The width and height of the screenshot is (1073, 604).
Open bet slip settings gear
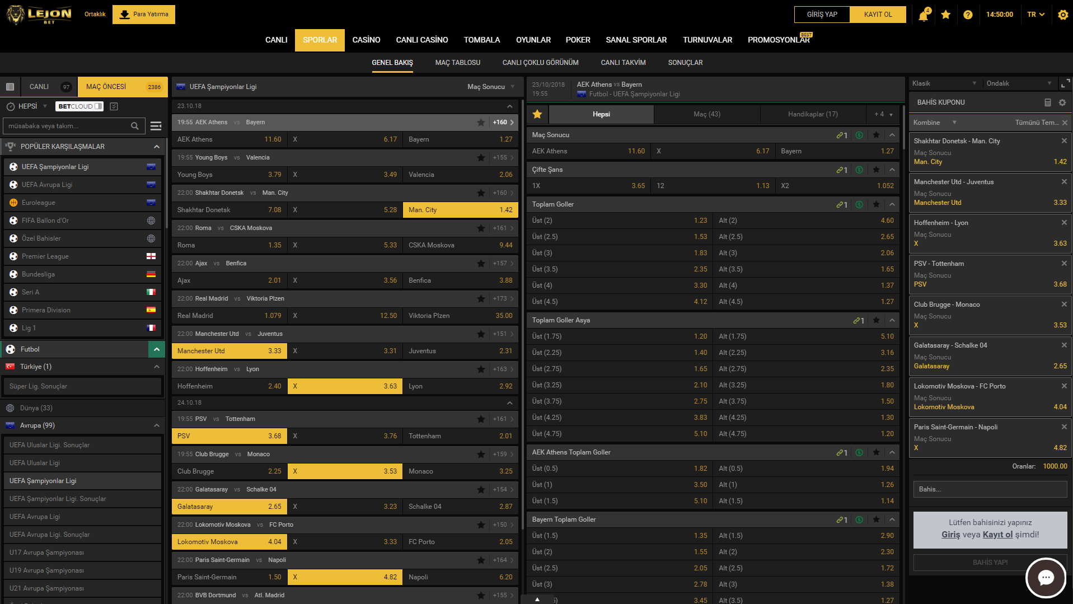[1062, 102]
